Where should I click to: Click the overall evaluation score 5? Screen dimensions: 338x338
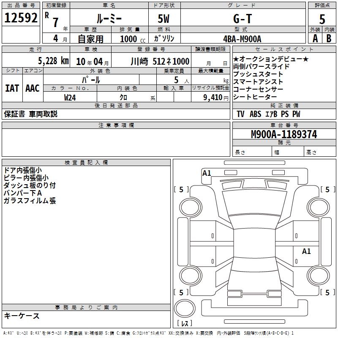[x=322, y=19]
